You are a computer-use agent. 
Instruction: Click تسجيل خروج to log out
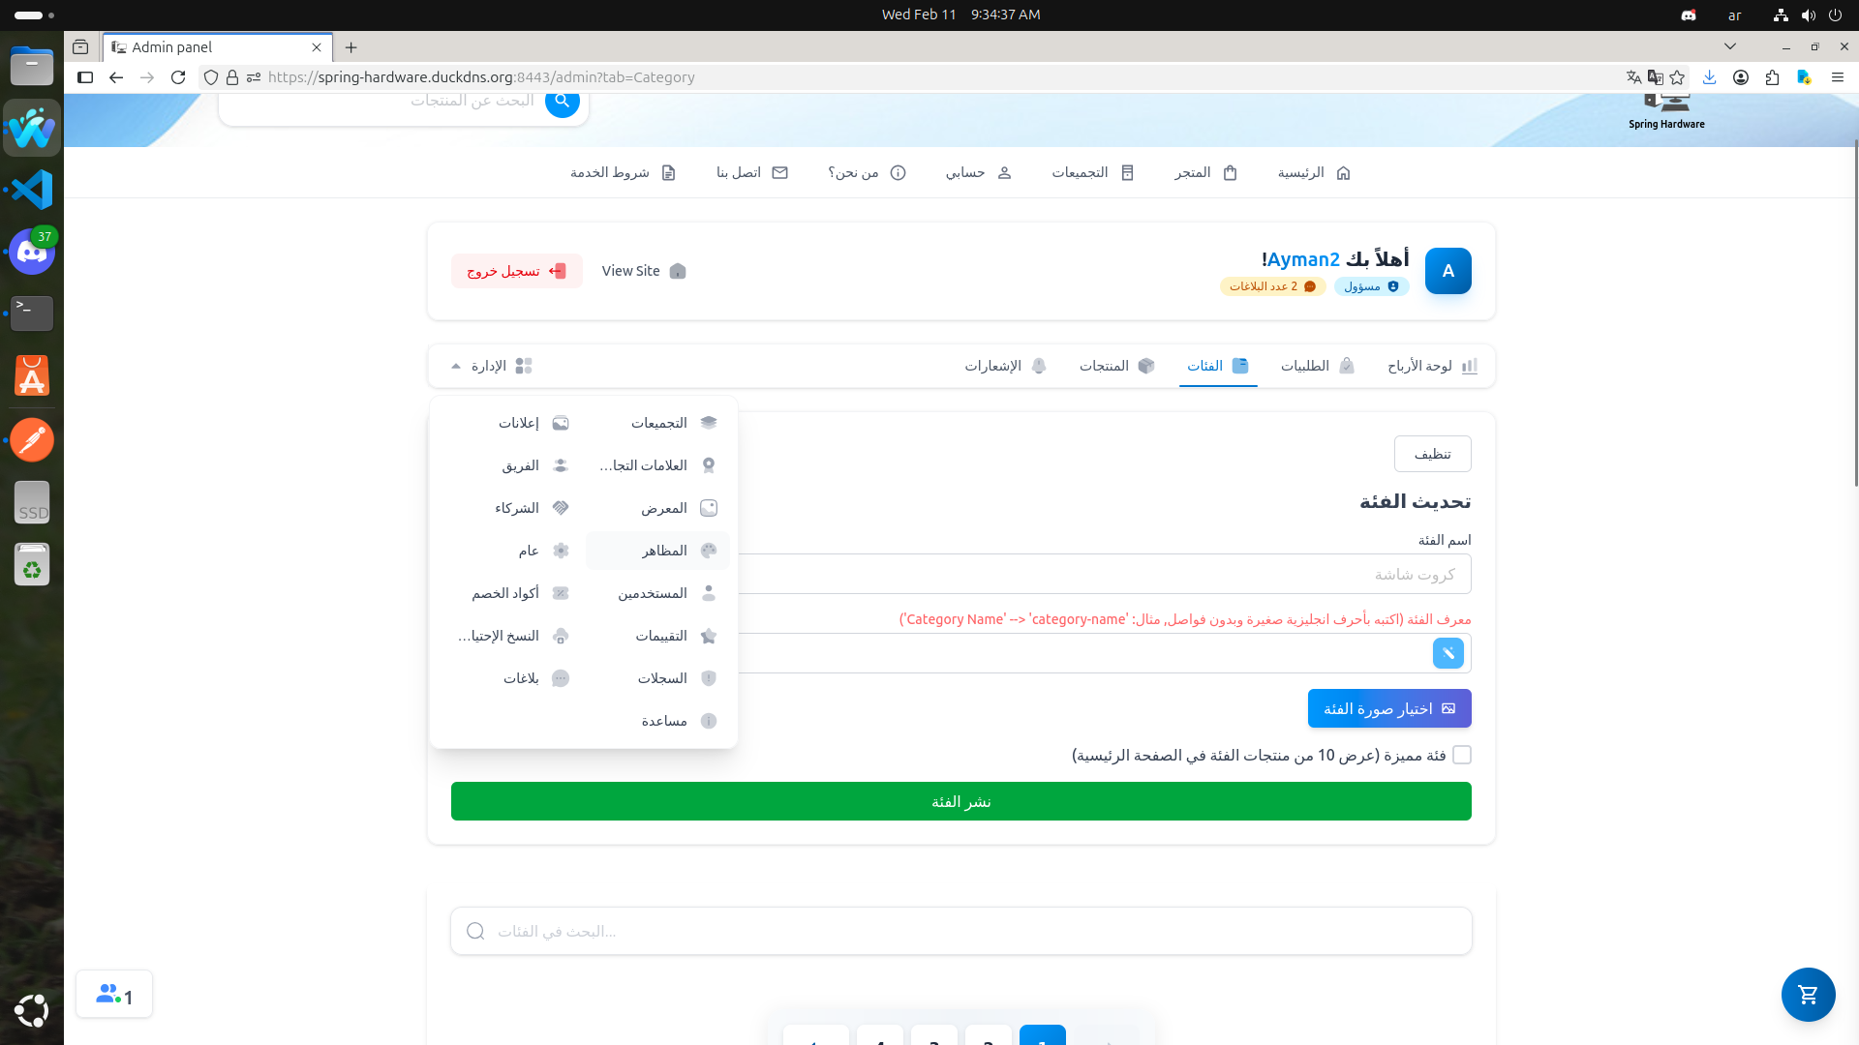pos(516,271)
